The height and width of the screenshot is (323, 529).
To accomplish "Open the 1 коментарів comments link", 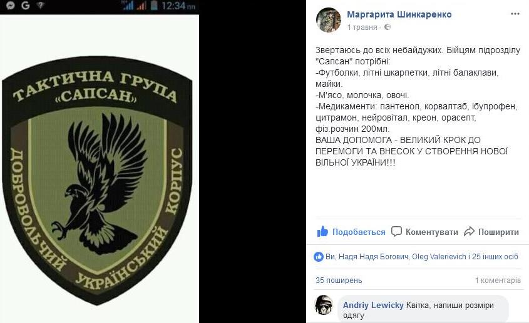I will pos(498,281).
